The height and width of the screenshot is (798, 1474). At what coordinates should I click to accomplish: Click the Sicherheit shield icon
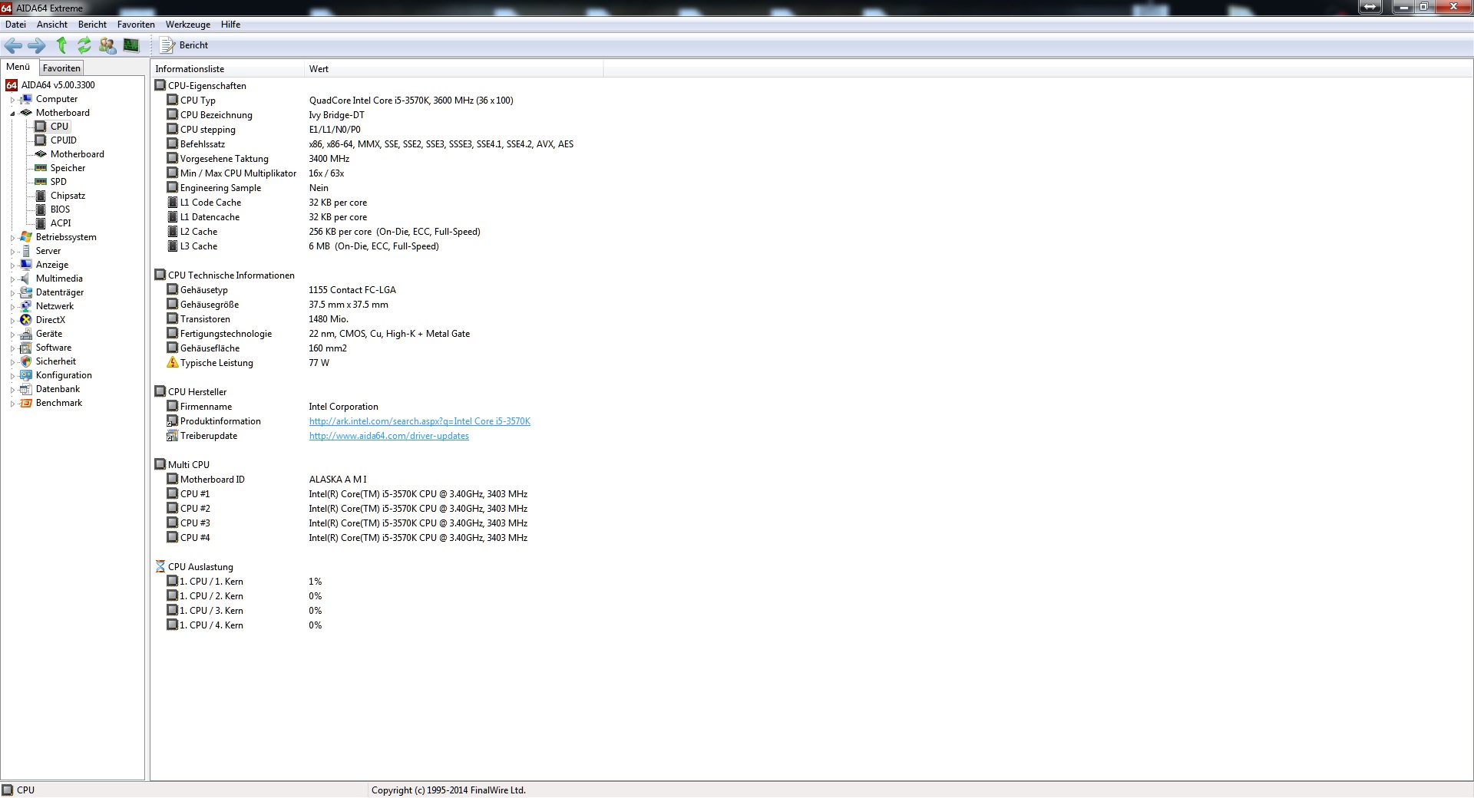pyautogui.click(x=26, y=361)
